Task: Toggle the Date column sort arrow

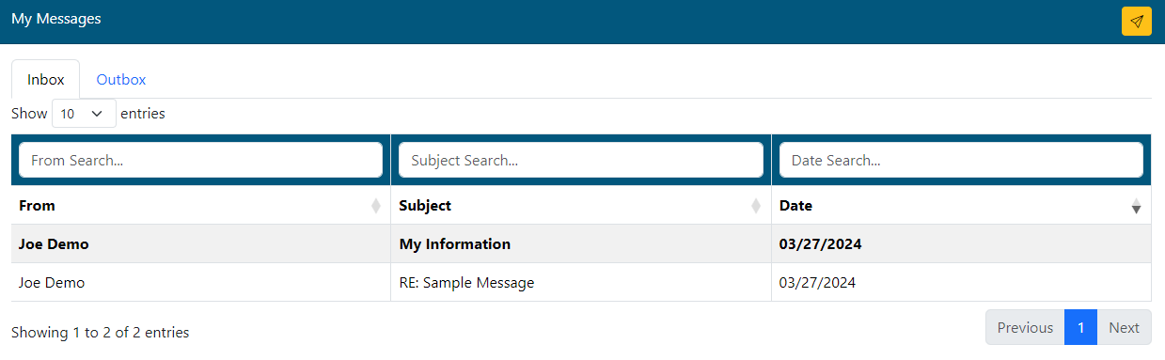Action: click(1136, 206)
